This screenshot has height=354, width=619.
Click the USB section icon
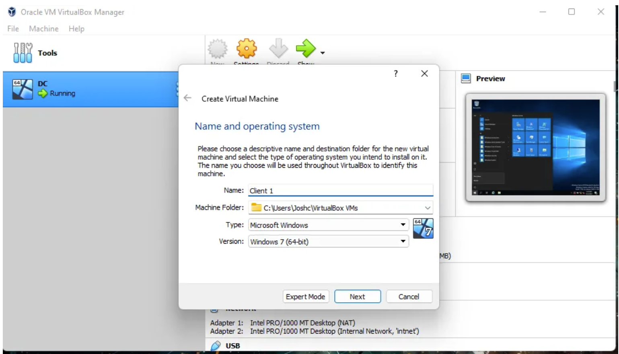(216, 346)
